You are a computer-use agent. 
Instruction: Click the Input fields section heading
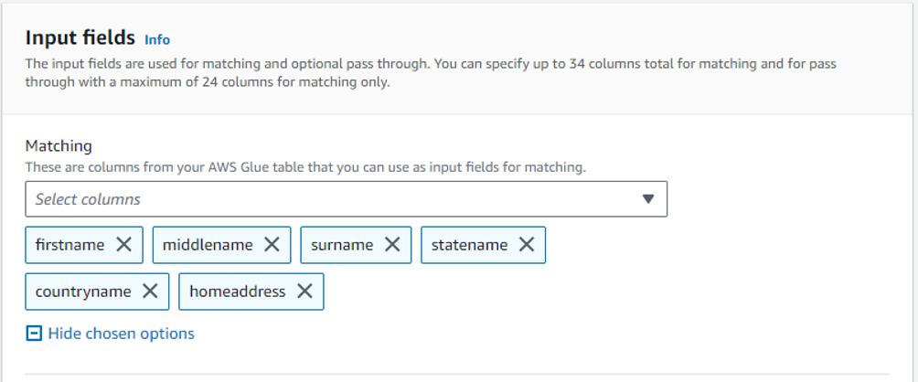[x=80, y=38]
